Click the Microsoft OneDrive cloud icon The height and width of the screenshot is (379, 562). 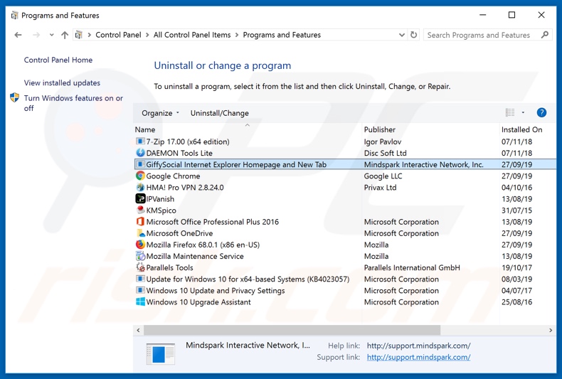point(140,233)
